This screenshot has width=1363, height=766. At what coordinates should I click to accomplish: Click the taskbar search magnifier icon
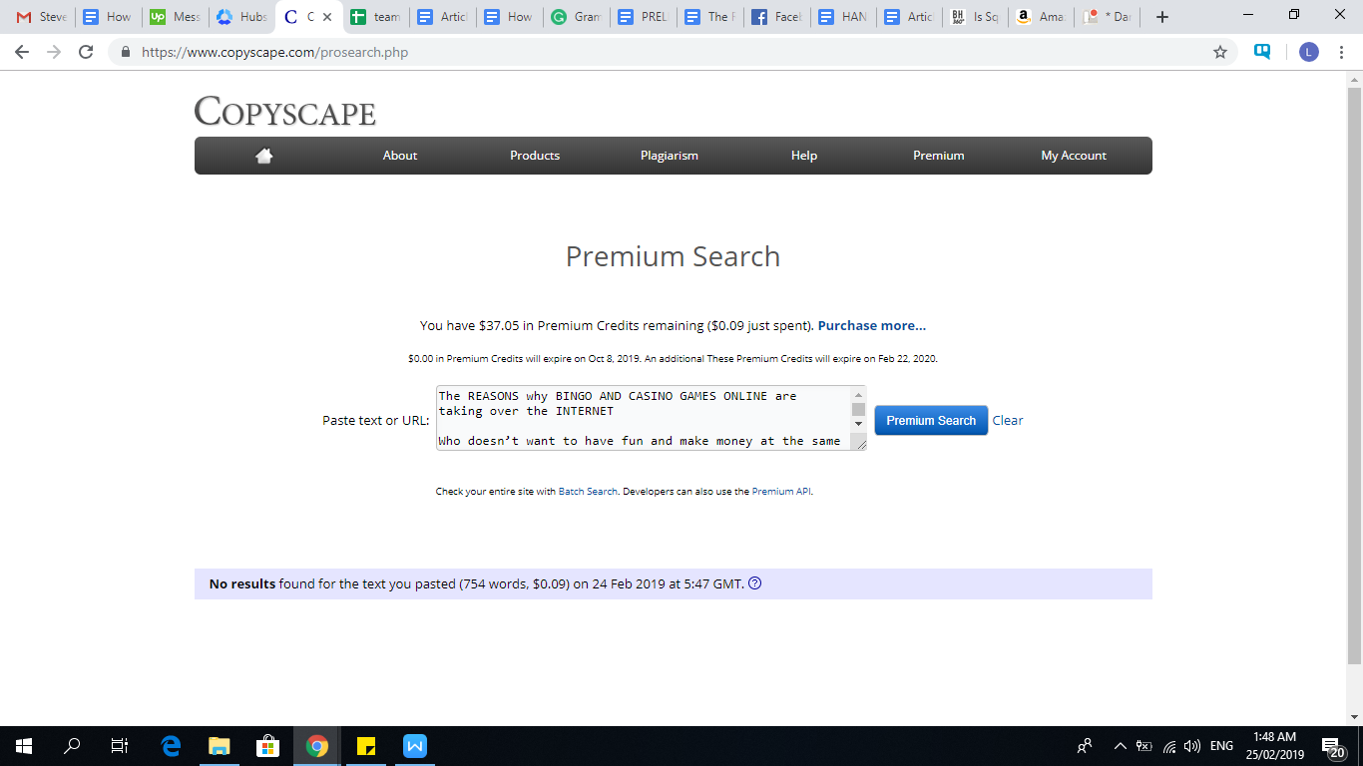click(x=72, y=745)
